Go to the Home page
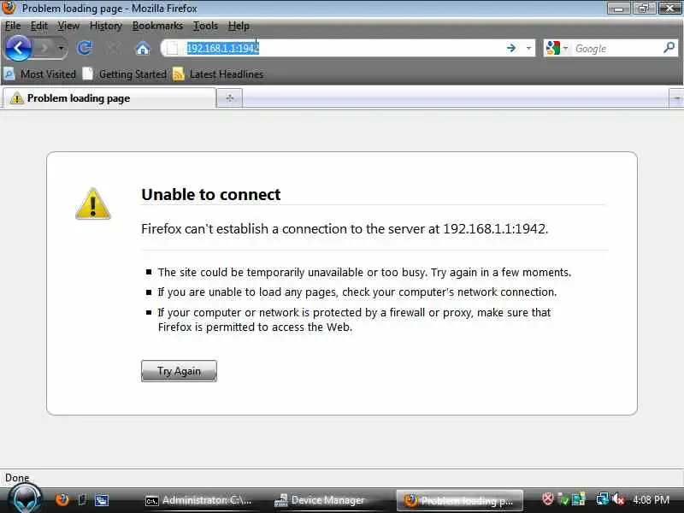This screenshot has width=684, height=513. [143, 48]
